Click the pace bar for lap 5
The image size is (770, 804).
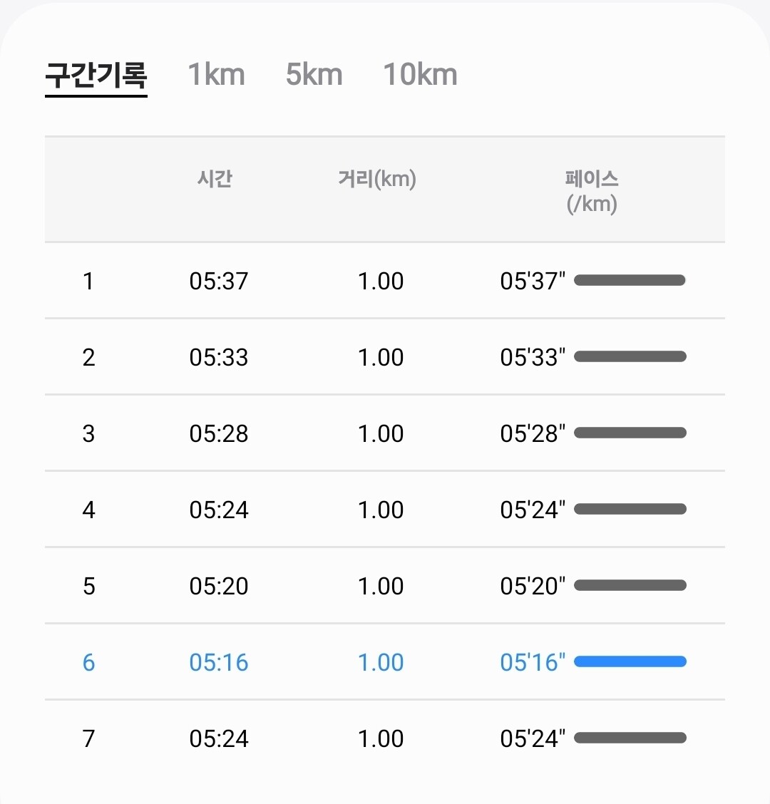(630, 585)
